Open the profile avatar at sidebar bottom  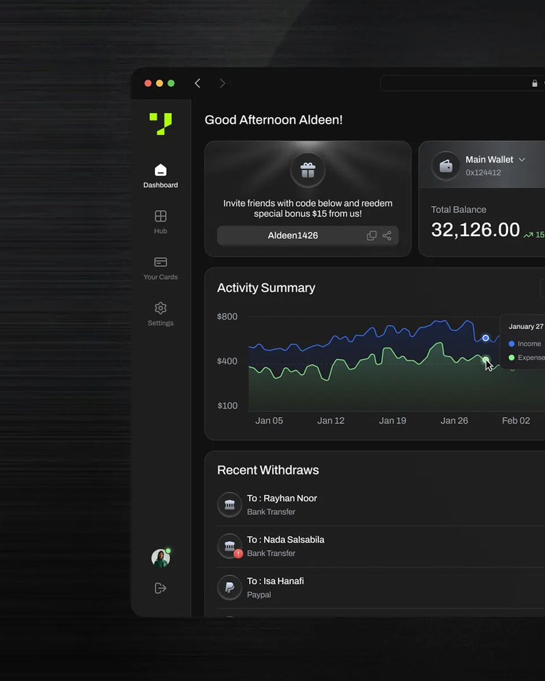[x=161, y=557]
